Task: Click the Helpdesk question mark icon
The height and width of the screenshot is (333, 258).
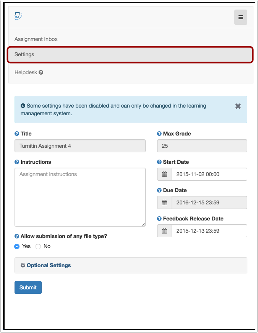Action: pos(41,72)
